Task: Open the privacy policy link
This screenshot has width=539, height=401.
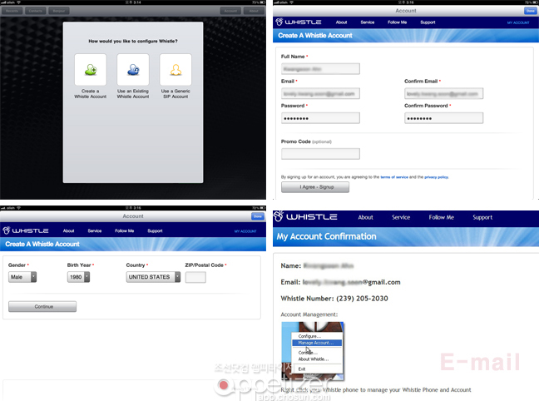Action: (436, 177)
